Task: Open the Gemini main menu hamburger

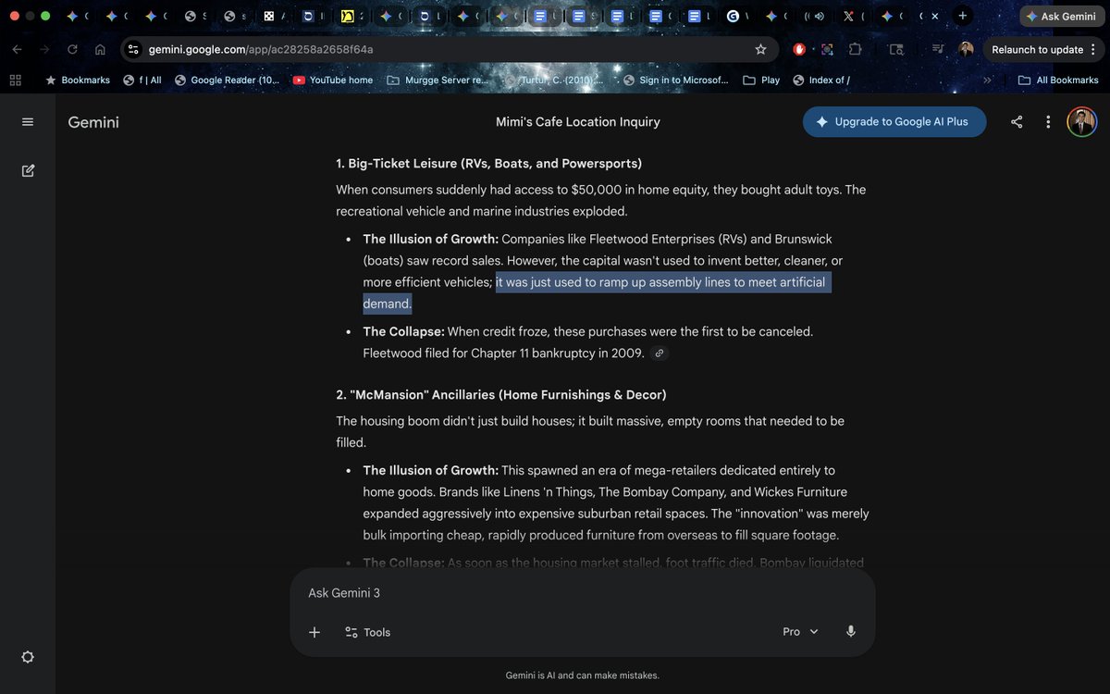Action: tap(28, 122)
